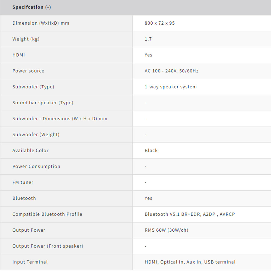Screen dimensions: 271x271
Task: Click the Weight (kg) row label
Action: click(26, 39)
